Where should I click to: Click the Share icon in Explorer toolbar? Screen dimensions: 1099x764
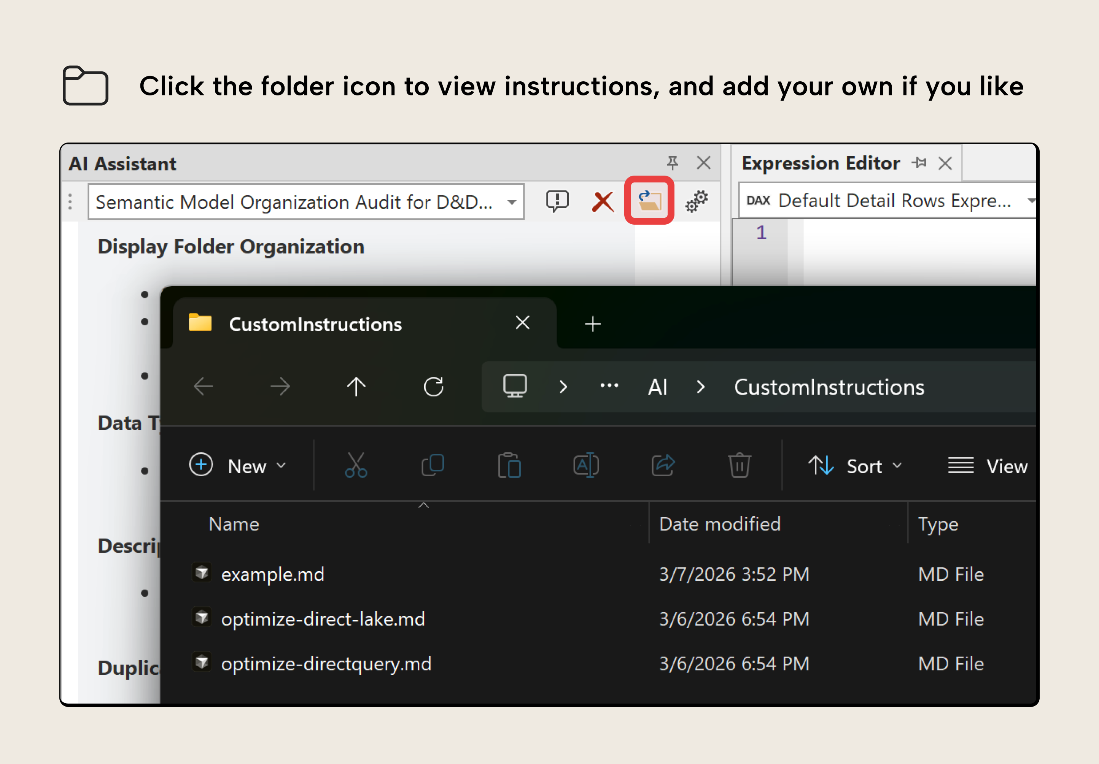(662, 464)
